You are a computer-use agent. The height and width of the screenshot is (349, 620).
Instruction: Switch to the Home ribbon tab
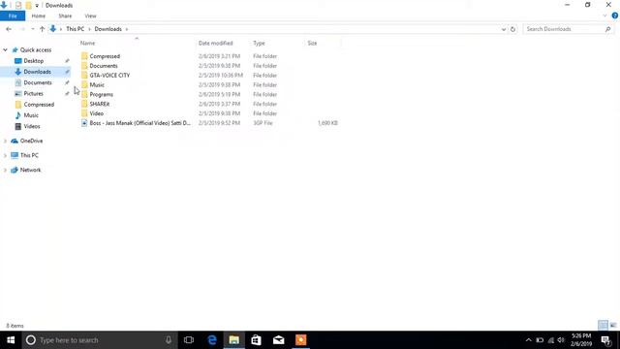(x=39, y=16)
